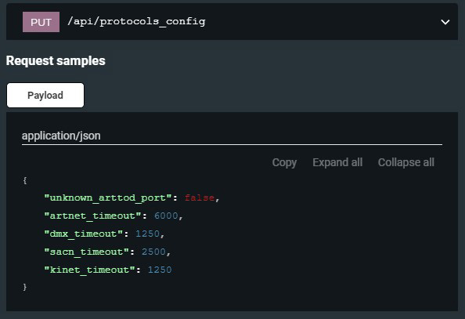Select the /api/protocols_config endpoint path
The height and width of the screenshot is (319, 465).
[136, 22]
